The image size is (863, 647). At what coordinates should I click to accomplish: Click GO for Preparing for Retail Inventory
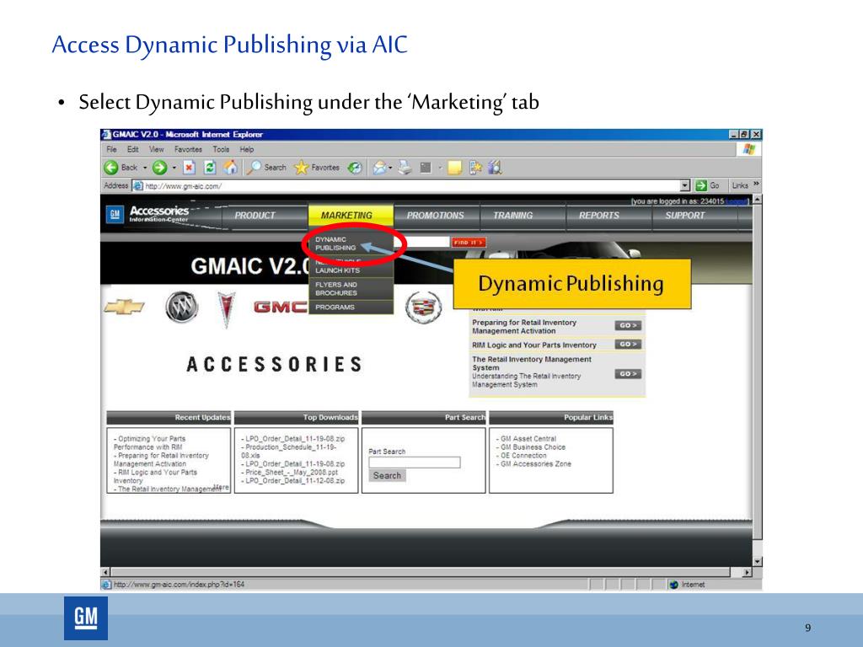628,326
